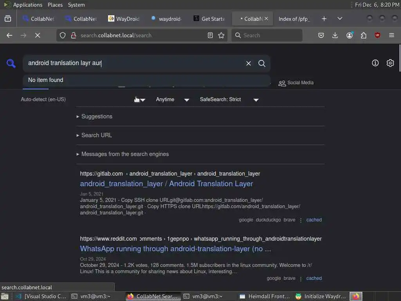
Task: Open the System menu
Action: 76,5
